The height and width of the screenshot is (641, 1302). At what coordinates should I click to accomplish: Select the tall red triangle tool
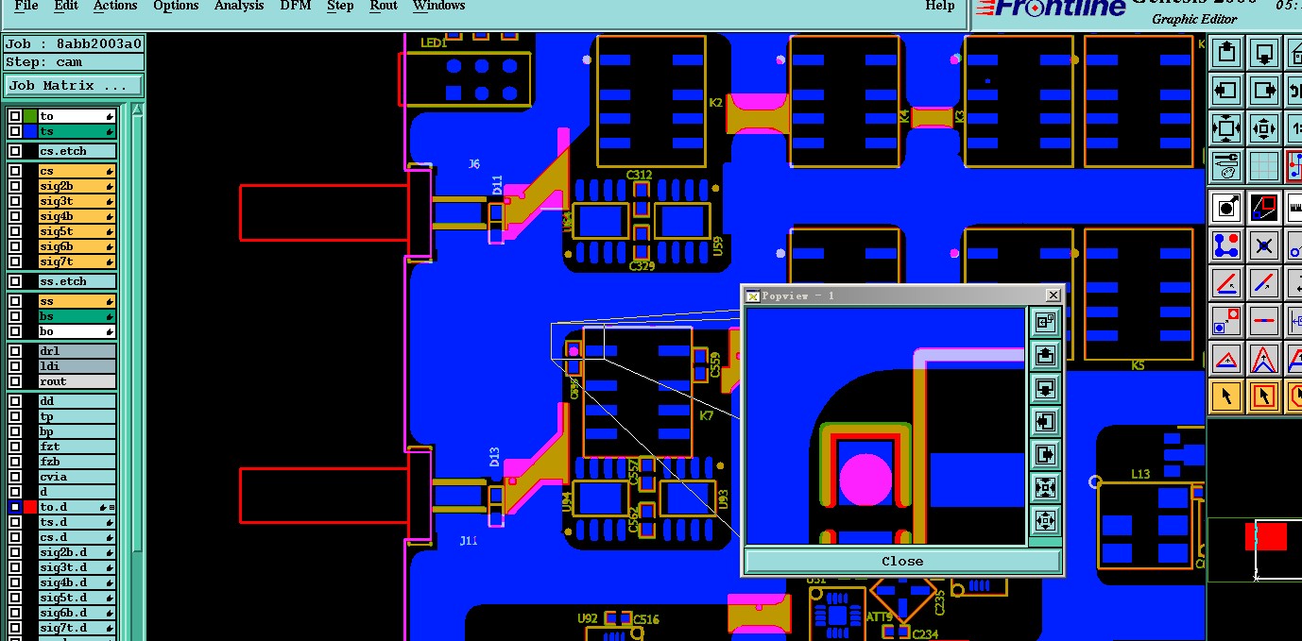[x=1264, y=359]
